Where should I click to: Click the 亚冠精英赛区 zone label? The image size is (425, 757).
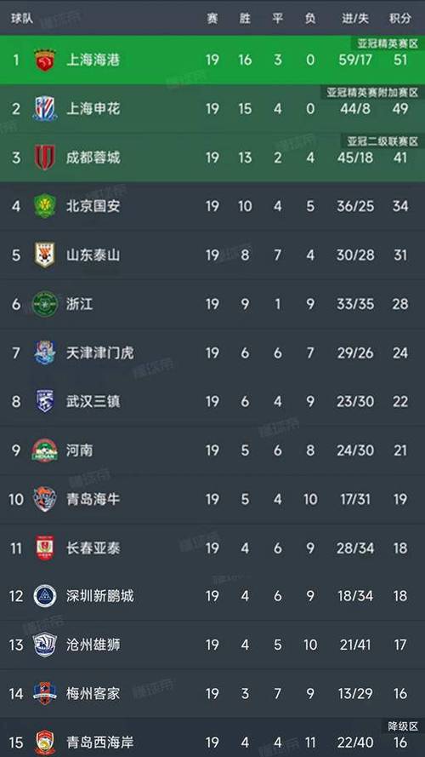[x=388, y=44]
